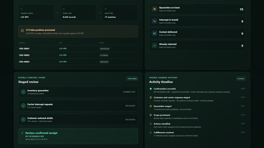264x148 pixels.
Task: Select order ORD-00001
Action: [24, 49]
